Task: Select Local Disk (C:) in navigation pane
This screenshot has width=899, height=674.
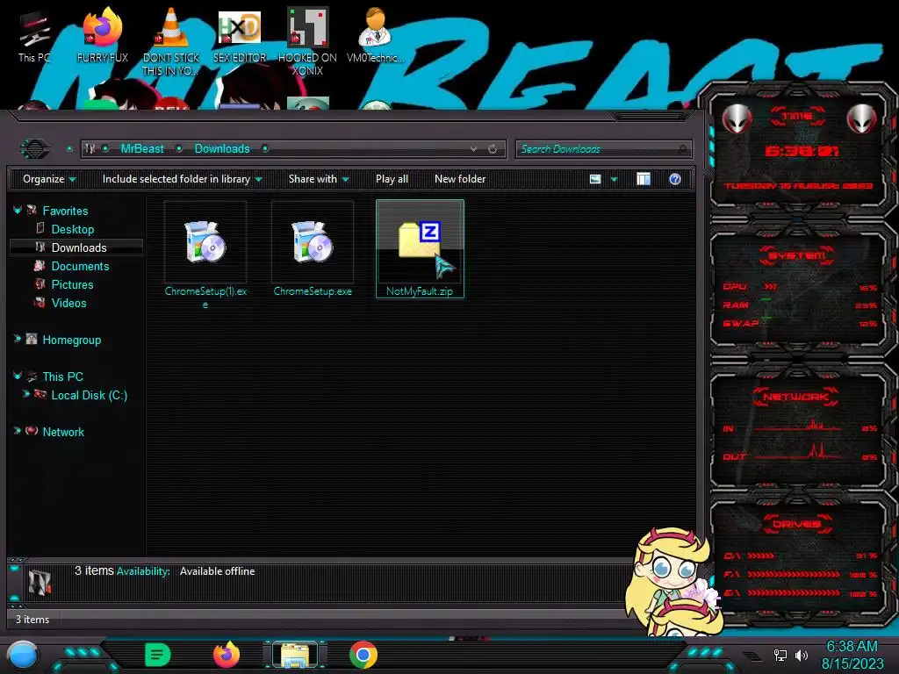Action: click(89, 396)
